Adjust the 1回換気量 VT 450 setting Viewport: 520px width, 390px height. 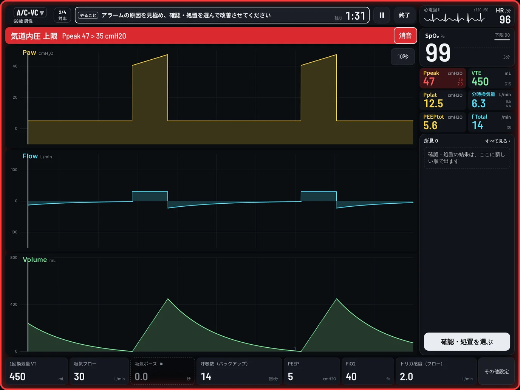tap(37, 371)
